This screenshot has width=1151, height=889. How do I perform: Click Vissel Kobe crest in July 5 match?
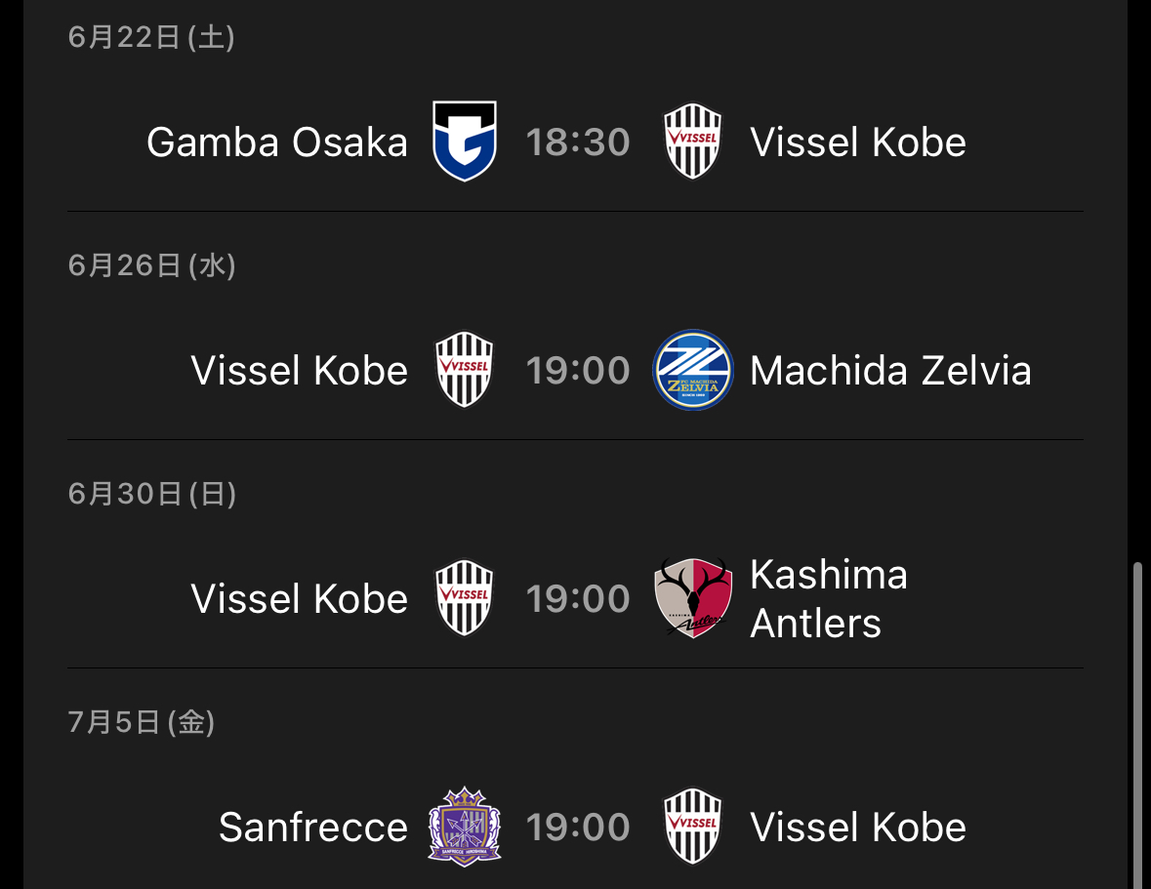point(692,827)
